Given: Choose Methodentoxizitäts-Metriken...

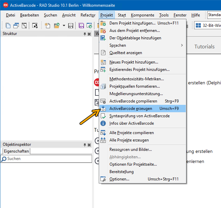Looking at the screenshot, I should [142, 79].
